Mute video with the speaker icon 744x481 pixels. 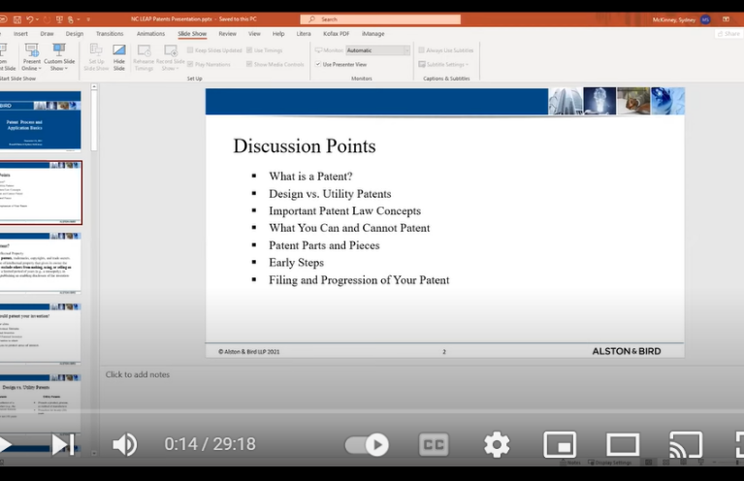[x=124, y=444]
